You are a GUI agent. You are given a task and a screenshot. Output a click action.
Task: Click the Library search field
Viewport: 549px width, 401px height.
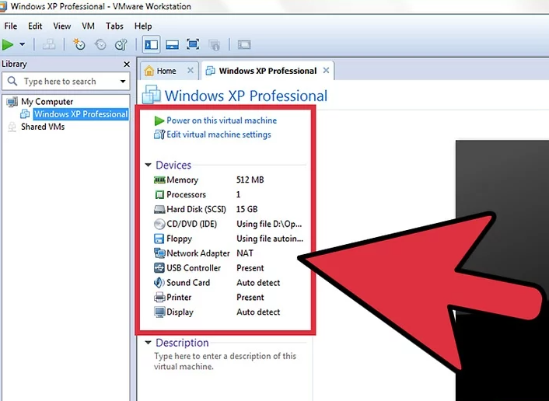coord(65,82)
